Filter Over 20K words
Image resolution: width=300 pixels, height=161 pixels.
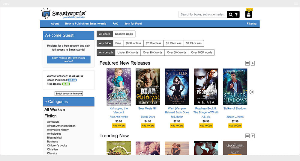153,52
